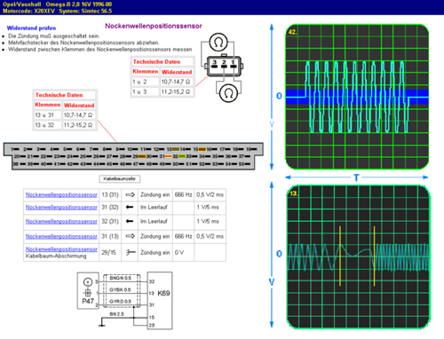
Task: Click 'GYRD 0.5' wire label in diagram
Action: coord(120,301)
